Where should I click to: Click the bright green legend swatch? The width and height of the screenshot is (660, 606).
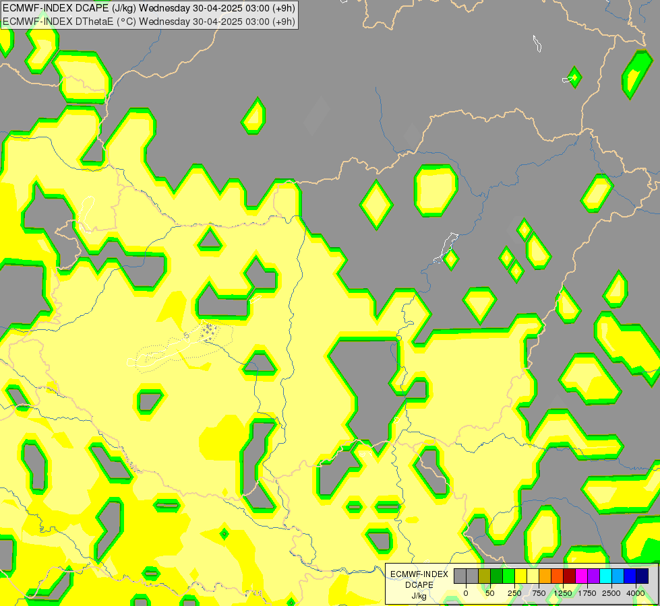pyautogui.click(x=509, y=576)
